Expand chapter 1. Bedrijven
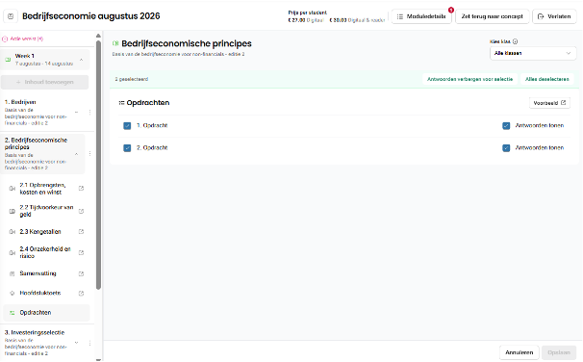The image size is (583, 362). pyautogui.click(x=77, y=112)
